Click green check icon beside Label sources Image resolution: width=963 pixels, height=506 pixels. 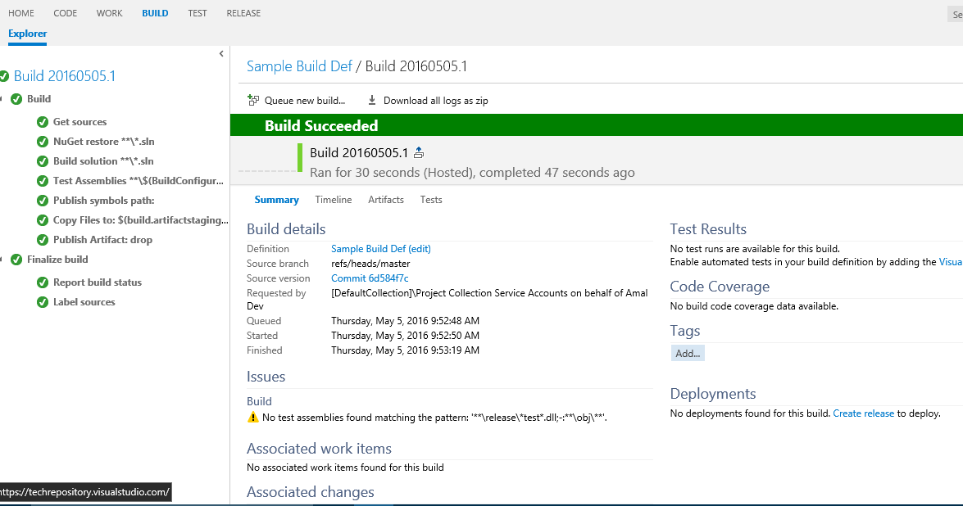click(x=43, y=302)
